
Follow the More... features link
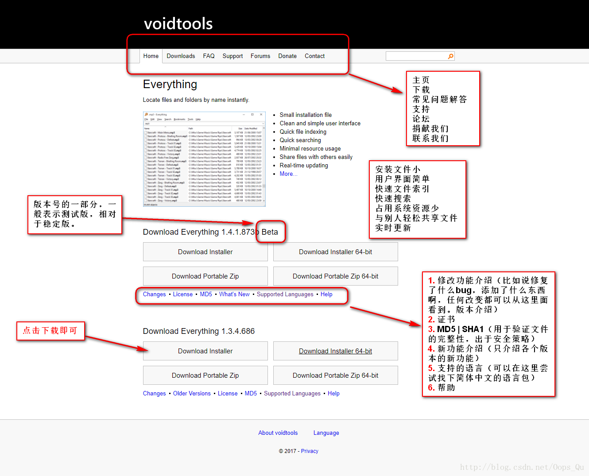pos(288,174)
